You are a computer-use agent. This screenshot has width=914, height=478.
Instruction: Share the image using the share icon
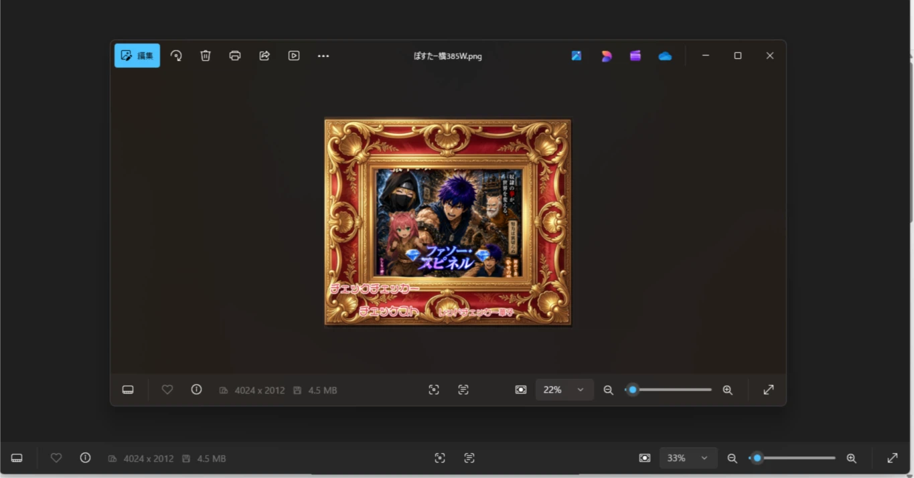(264, 56)
